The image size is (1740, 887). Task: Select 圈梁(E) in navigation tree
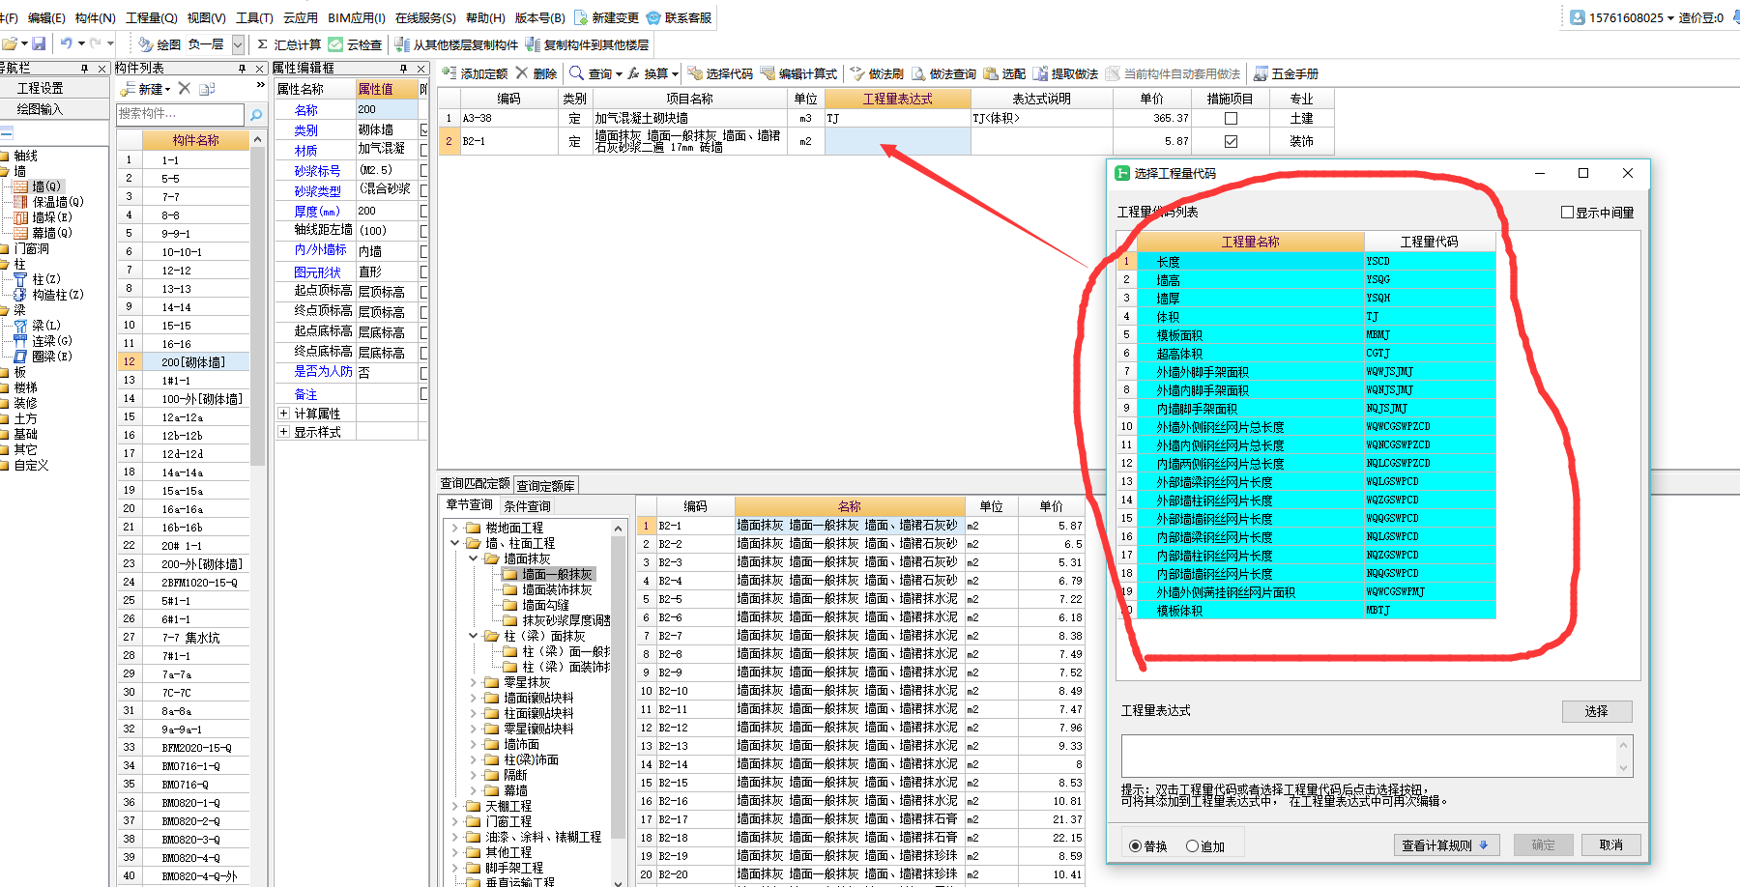(52, 357)
